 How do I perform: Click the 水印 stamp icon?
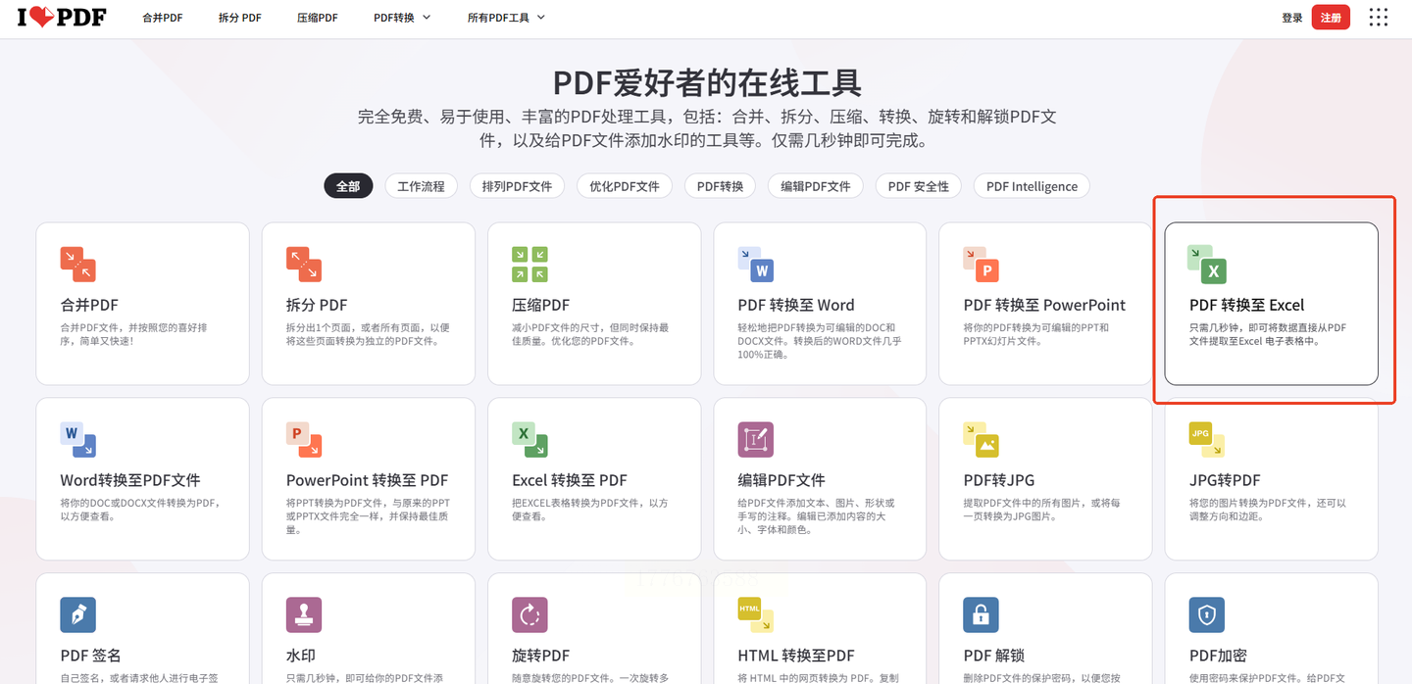tap(304, 614)
